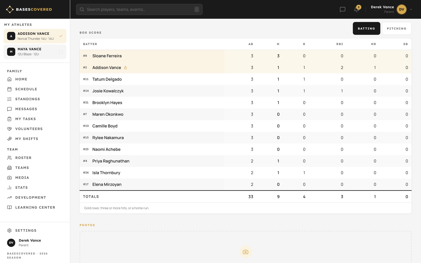
Task: Select the Brooklyn Hayes row name
Action: tap(107, 103)
